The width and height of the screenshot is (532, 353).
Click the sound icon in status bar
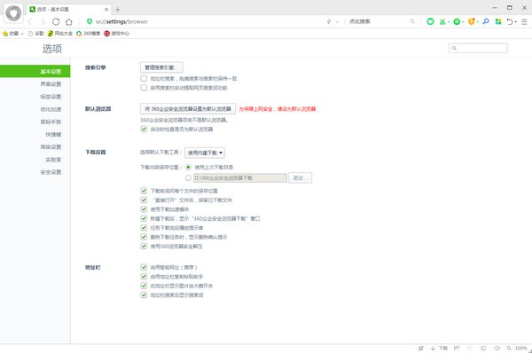497,349
